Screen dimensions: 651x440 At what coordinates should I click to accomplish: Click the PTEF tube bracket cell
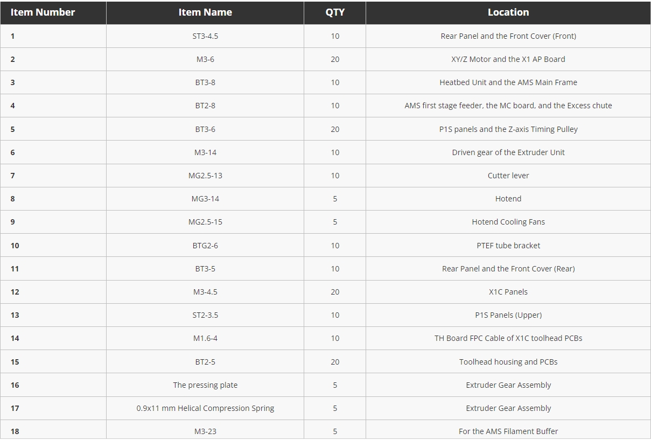tap(508, 246)
